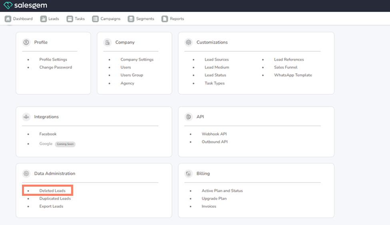Open Deleted Leads link

52,191
